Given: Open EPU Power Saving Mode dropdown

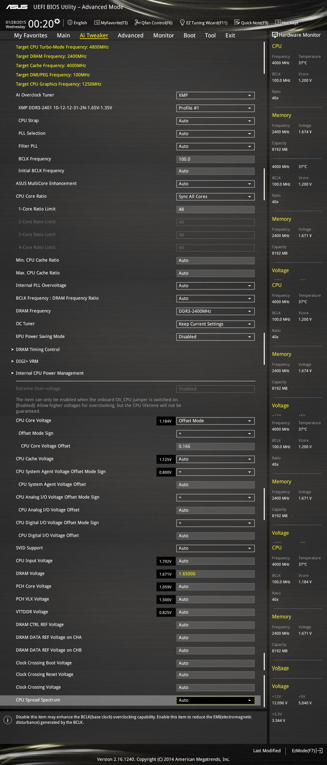Looking at the screenshot, I should 216,337.
